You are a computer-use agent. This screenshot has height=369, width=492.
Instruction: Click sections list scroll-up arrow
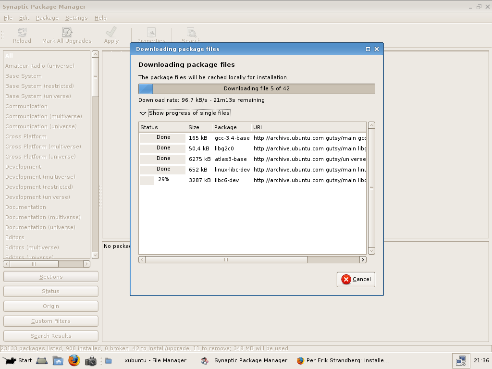point(96,54)
